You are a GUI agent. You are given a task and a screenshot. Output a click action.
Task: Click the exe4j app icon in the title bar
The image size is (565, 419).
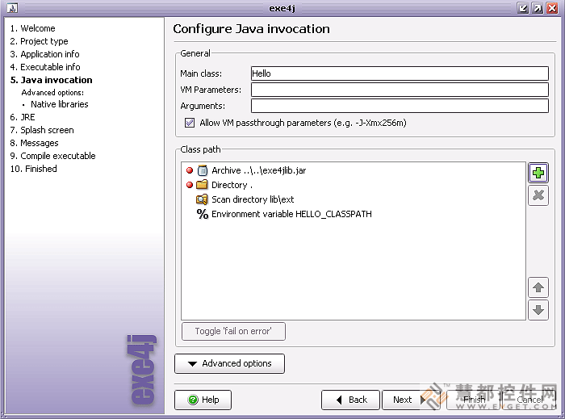12,7
